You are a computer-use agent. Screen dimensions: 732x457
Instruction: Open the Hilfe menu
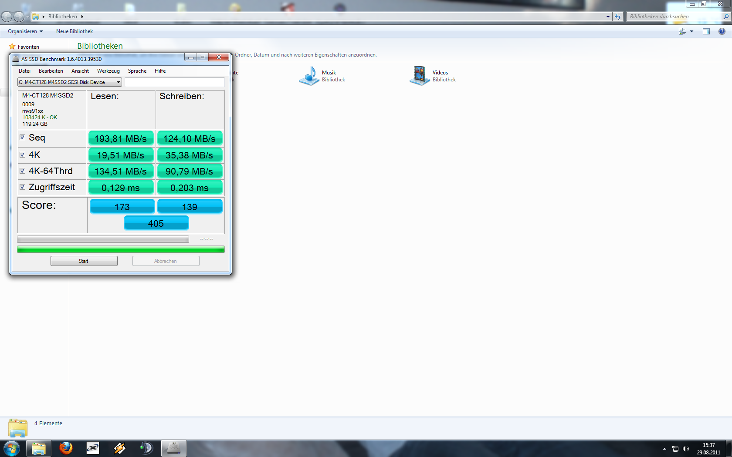(160, 71)
